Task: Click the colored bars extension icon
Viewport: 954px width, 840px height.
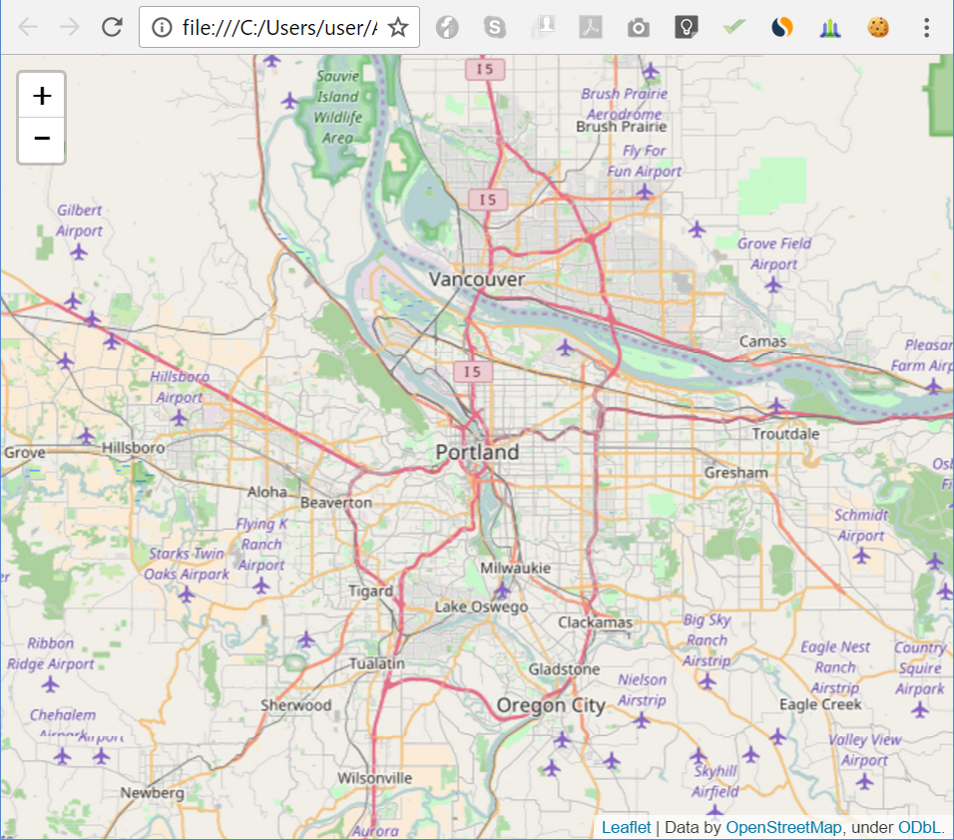Action: coord(830,27)
